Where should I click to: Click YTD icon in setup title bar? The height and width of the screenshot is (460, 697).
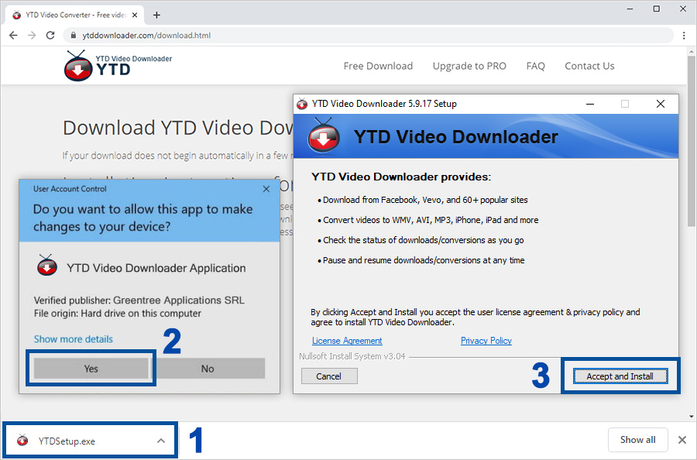302,104
